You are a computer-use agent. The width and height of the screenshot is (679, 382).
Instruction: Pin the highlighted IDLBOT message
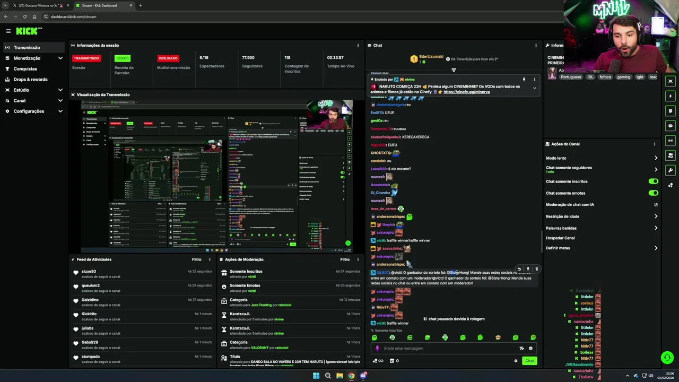(x=528, y=269)
